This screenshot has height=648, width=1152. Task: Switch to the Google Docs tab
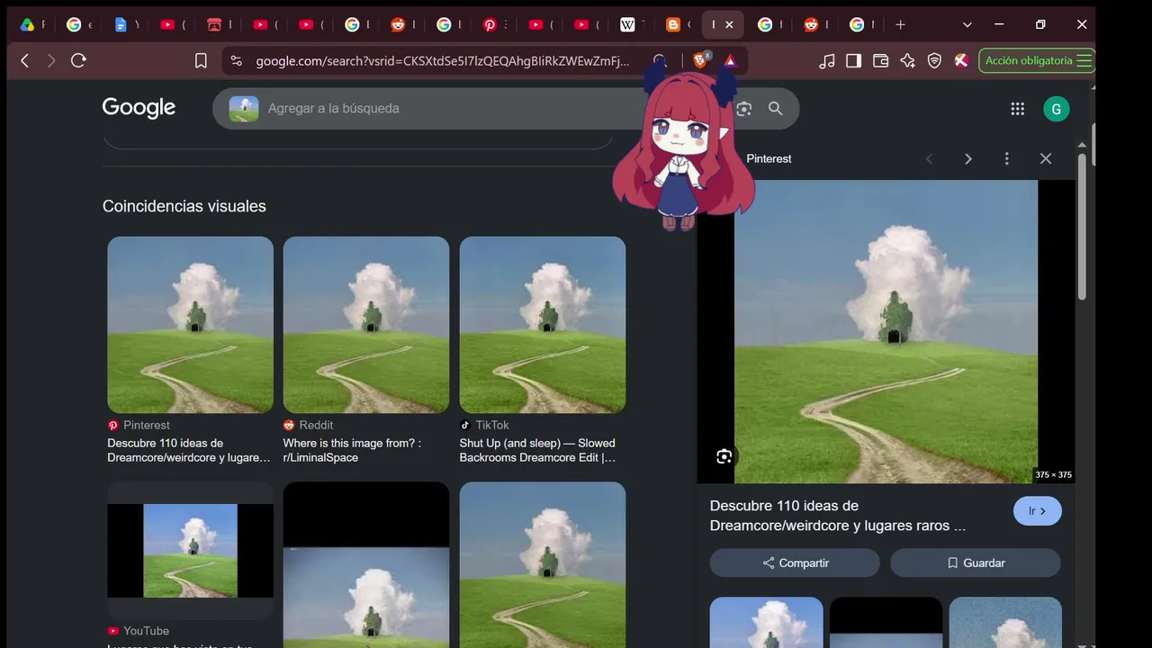(x=125, y=24)
